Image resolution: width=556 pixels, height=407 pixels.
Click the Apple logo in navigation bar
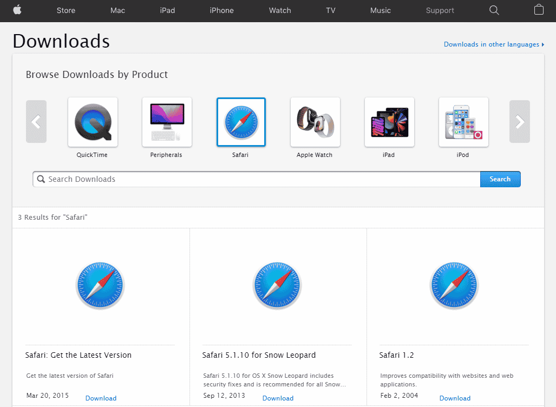[x=17, y=10]
